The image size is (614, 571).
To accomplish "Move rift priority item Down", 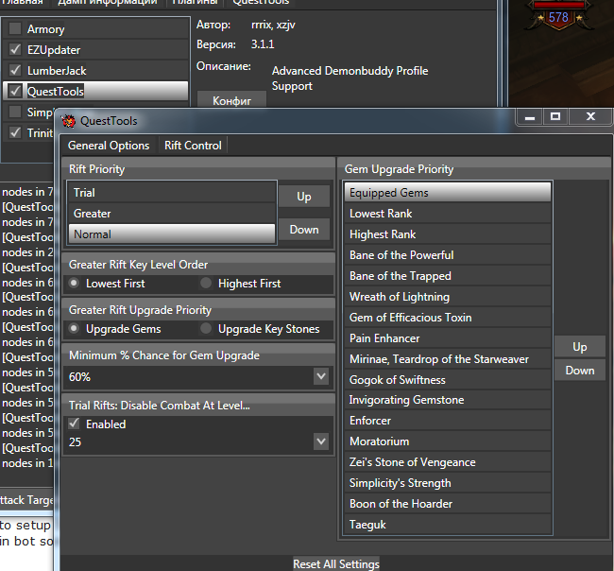I will 304,230.
